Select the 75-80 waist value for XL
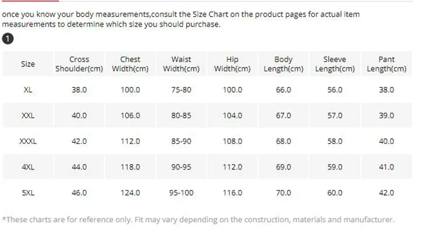Viewport: 421px width, 232px height. [181, 90]
